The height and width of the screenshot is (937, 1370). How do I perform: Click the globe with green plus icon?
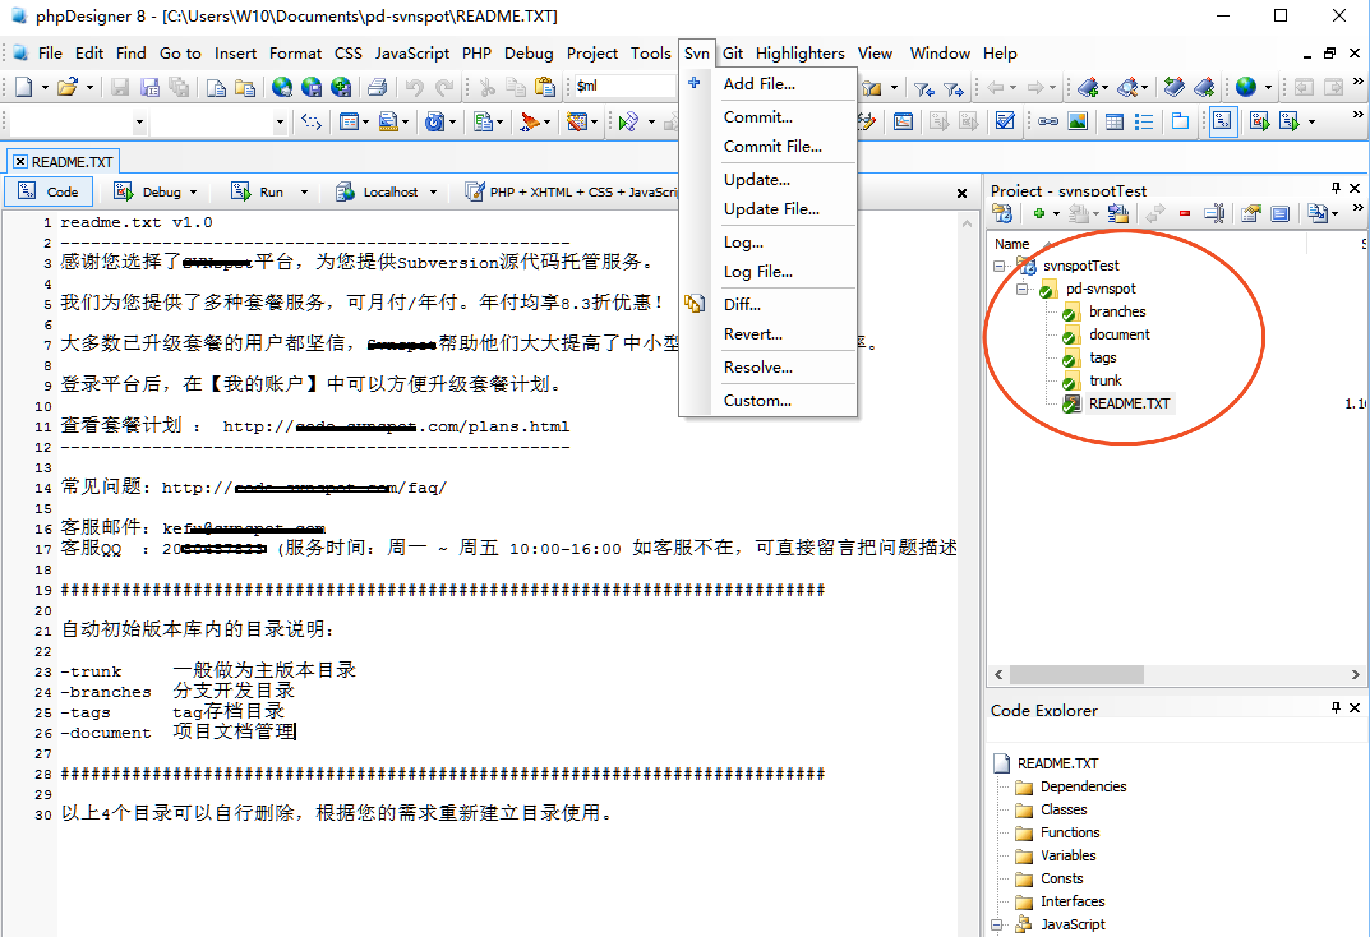point(340,87)
